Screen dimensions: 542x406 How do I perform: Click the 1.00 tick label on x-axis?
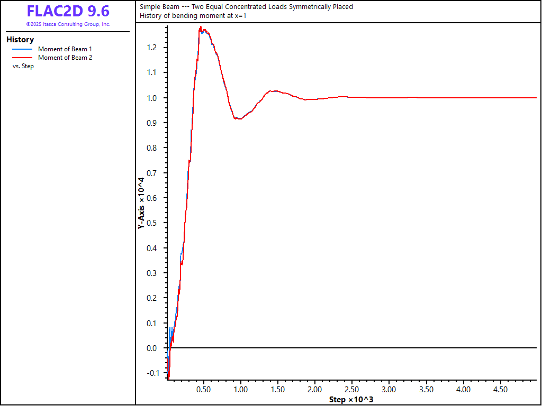[240, 390]
